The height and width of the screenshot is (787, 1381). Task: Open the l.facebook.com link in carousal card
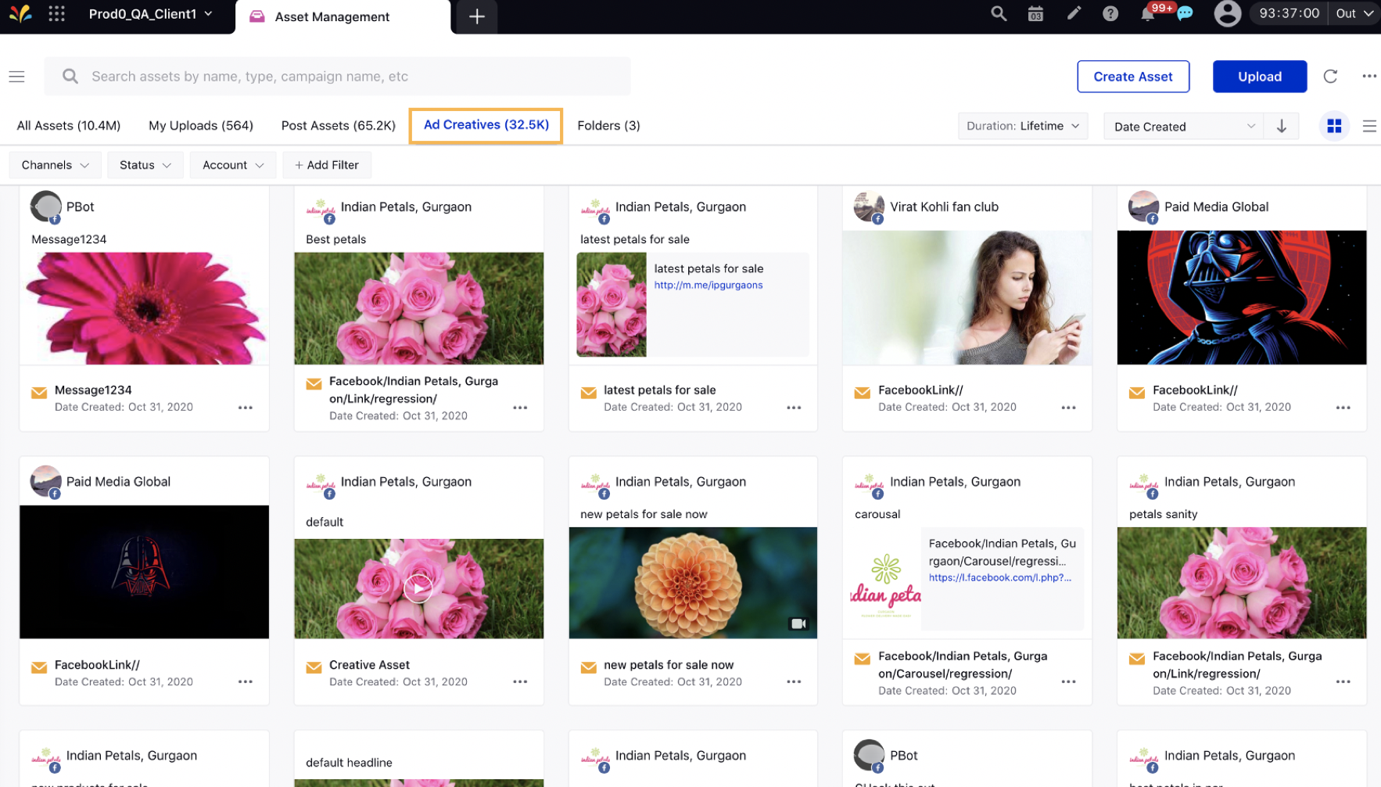coord(1000,578)
